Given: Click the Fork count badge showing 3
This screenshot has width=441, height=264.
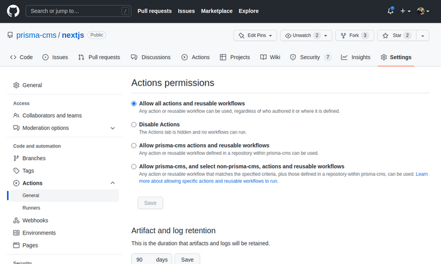Looking at the screenshot, I should point(365,35).
